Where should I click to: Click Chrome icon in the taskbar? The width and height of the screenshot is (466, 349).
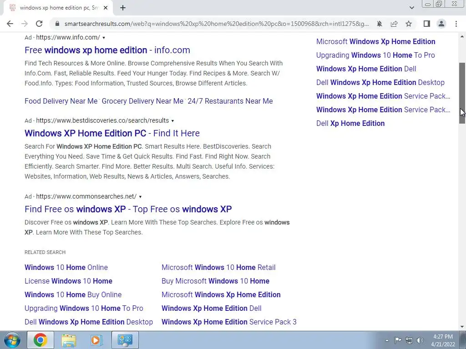click(x=41, y=340)
